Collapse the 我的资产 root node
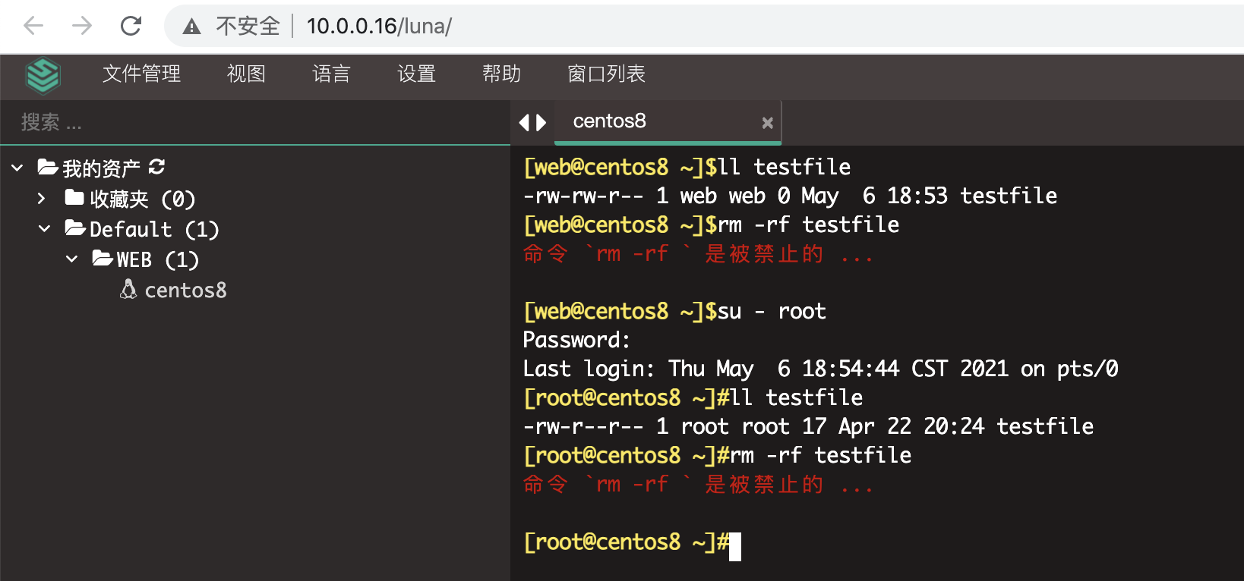This screenshot has width=1244, height=581. tap(17, 168)
